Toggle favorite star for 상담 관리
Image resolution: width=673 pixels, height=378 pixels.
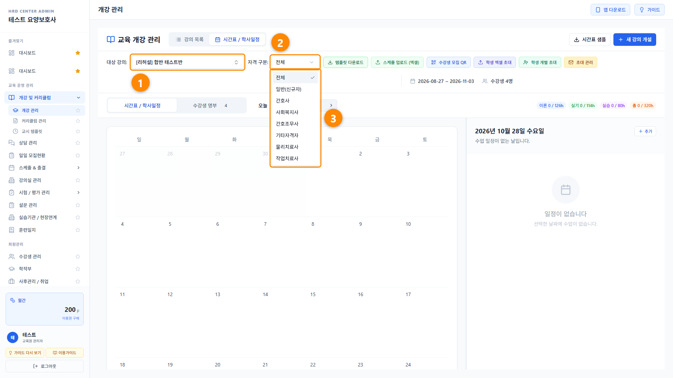[78, 143]
